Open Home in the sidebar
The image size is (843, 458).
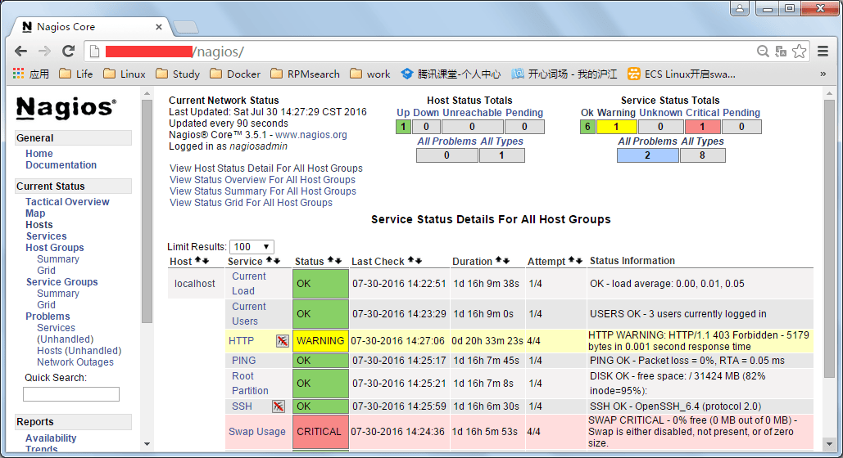[39, 154]
